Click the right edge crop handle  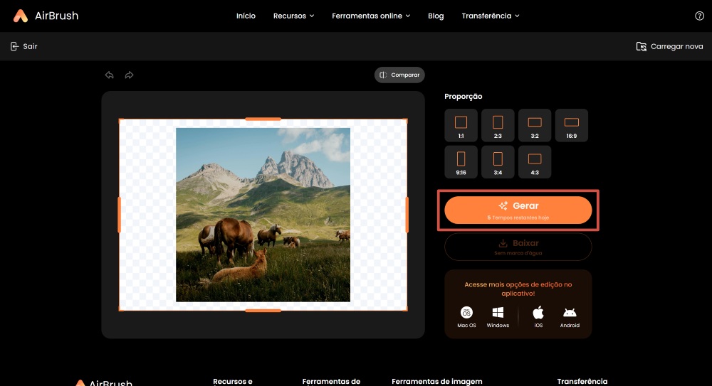(x=407, y=215)
